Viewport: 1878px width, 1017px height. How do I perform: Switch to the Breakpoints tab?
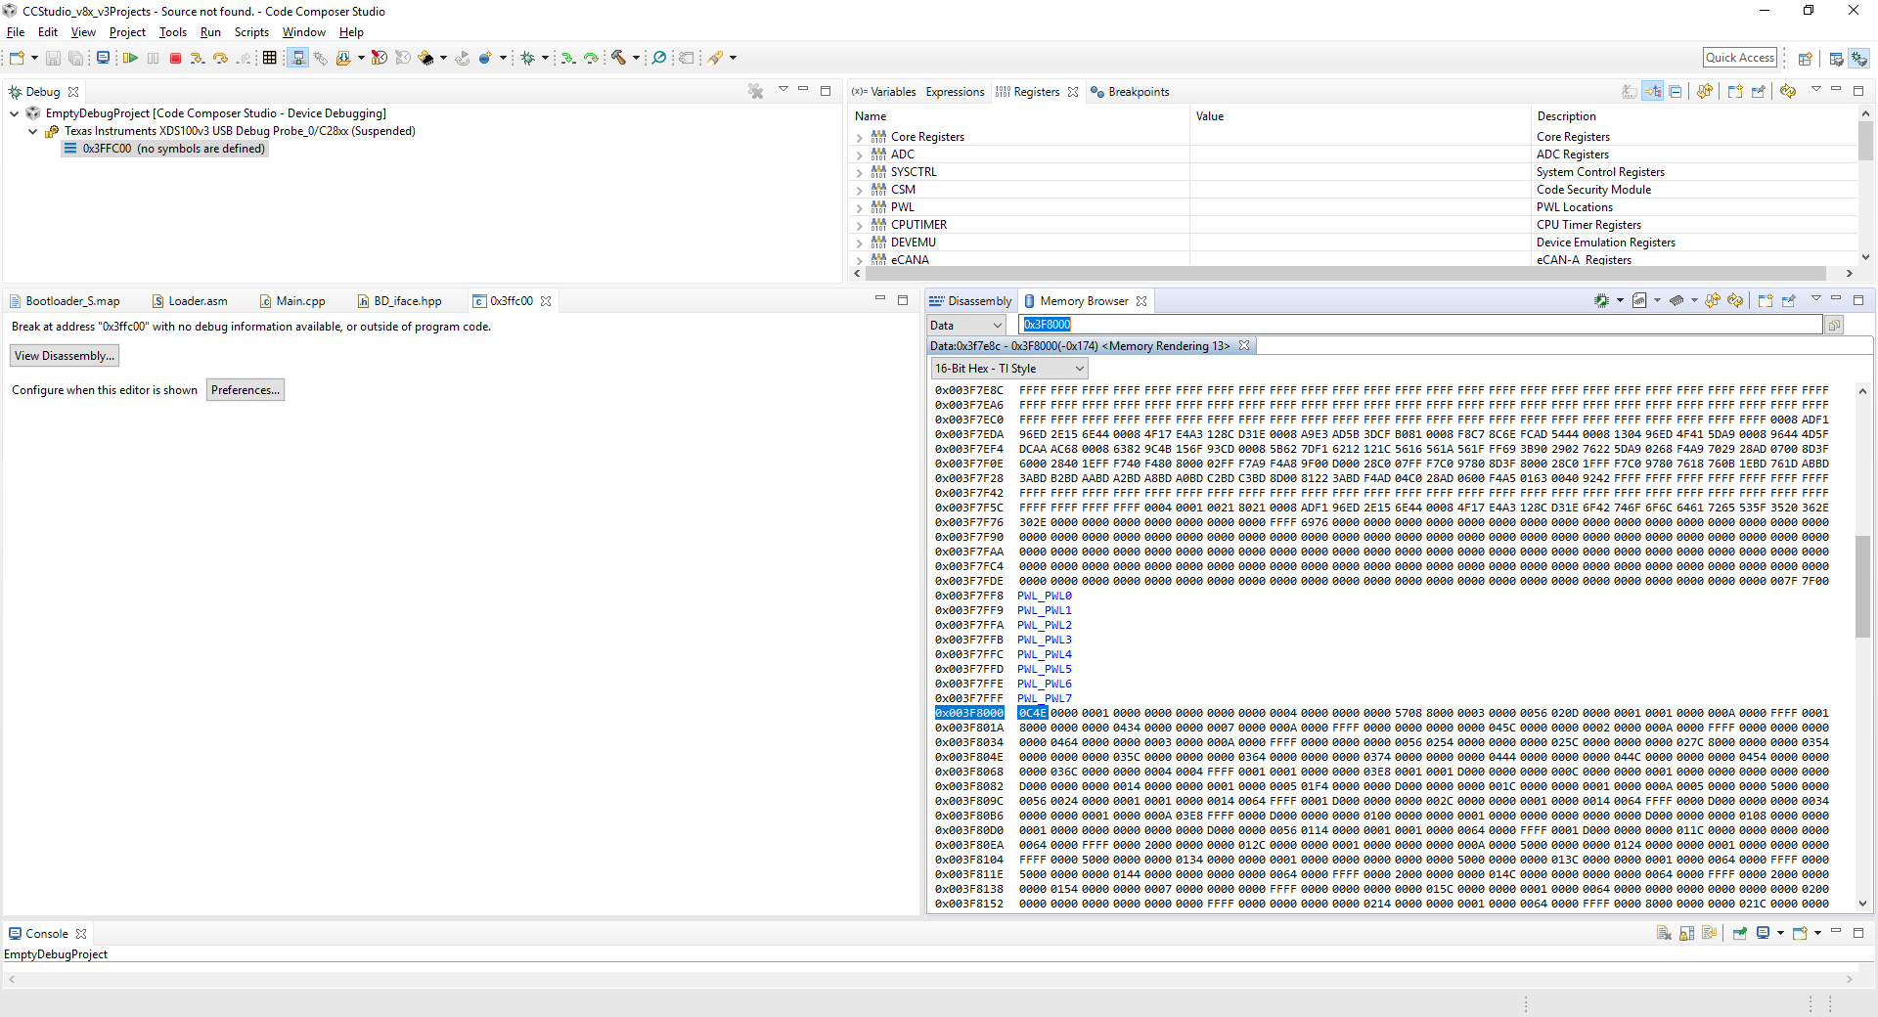1138,92
